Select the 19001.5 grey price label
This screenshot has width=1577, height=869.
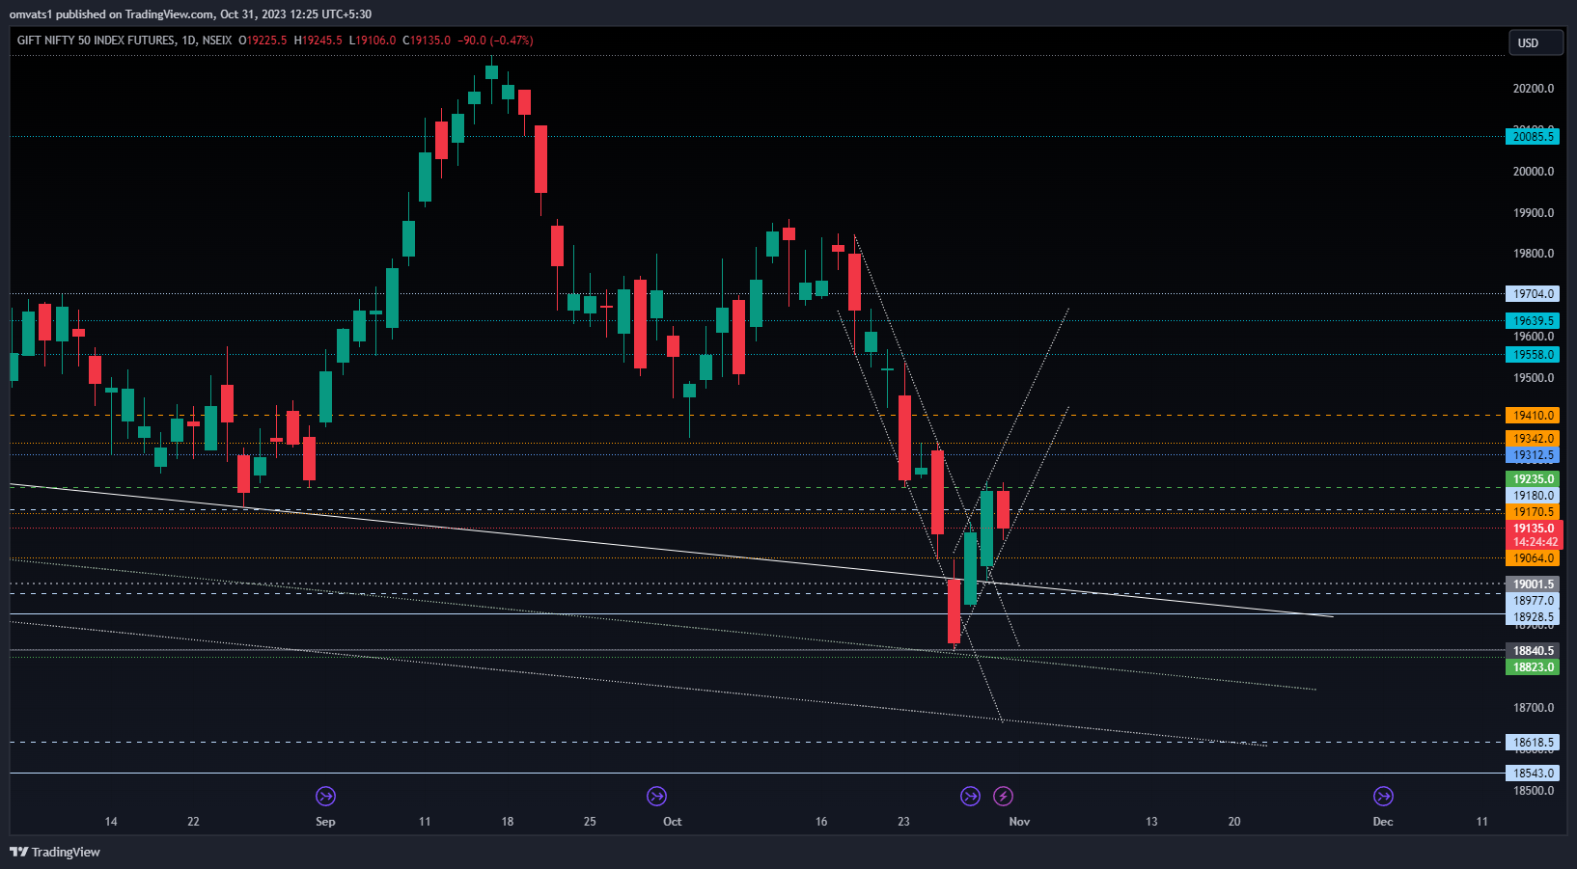pyautogui.click(x=1533, y=584)
